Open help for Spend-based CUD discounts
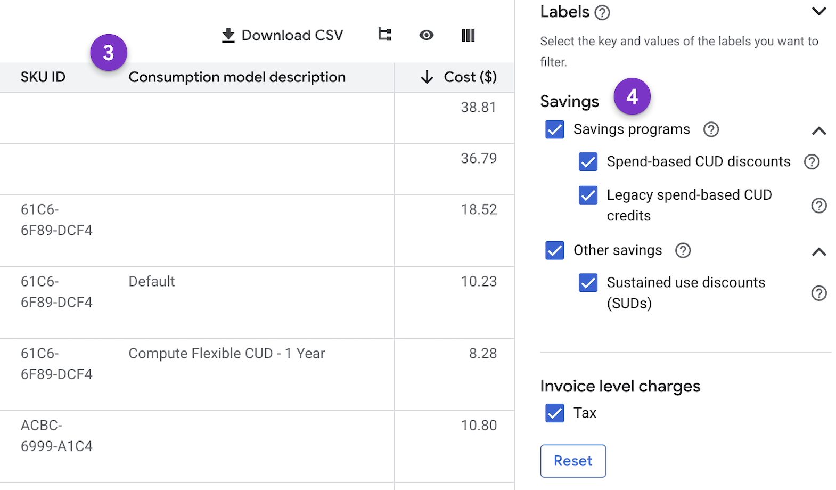Viewport: 836px width, 490px height. (811, 162)
